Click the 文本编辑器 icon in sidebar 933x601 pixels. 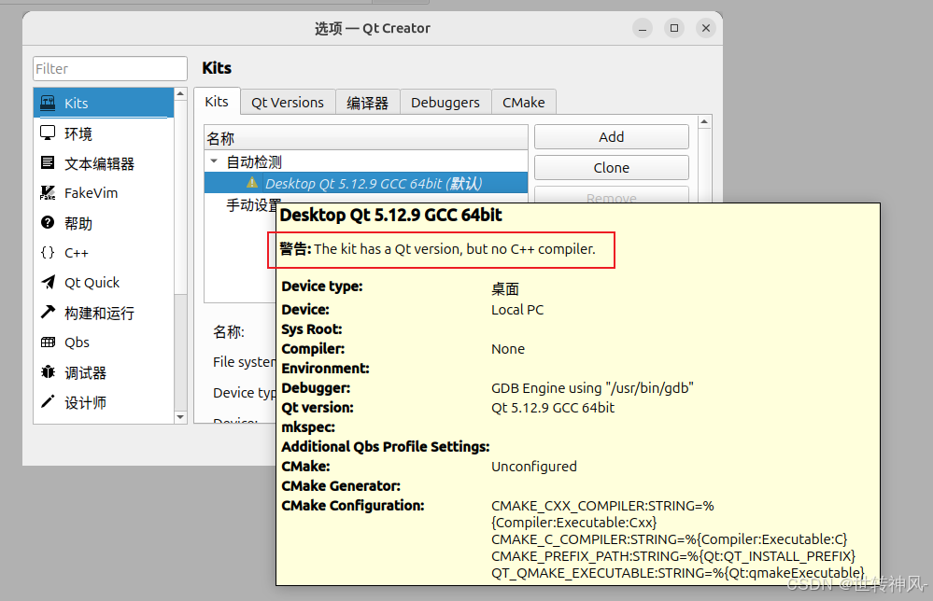(x=48, y=162)
